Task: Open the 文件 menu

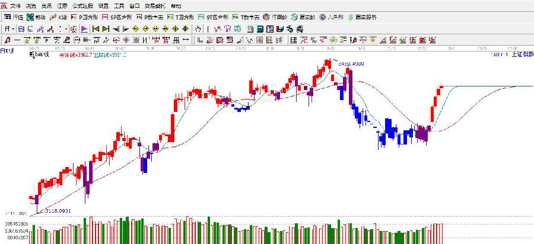Action: click(15, 5)
